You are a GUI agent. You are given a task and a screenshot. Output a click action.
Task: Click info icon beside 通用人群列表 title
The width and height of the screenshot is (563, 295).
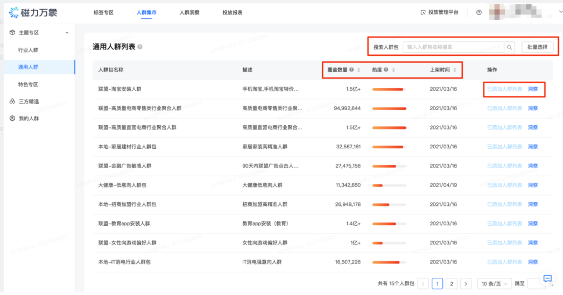pos(140,47)
